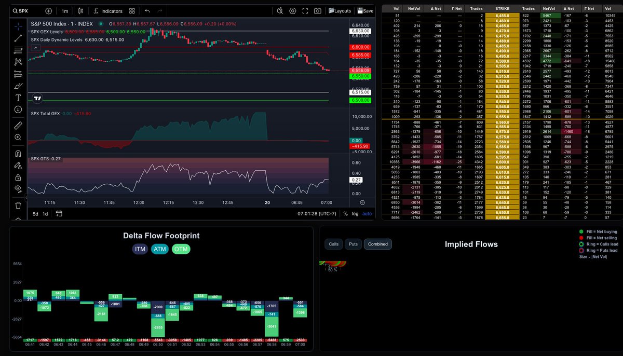Open the candlestick chart style menu
This screenshot has height=356, width=623.
80,11
